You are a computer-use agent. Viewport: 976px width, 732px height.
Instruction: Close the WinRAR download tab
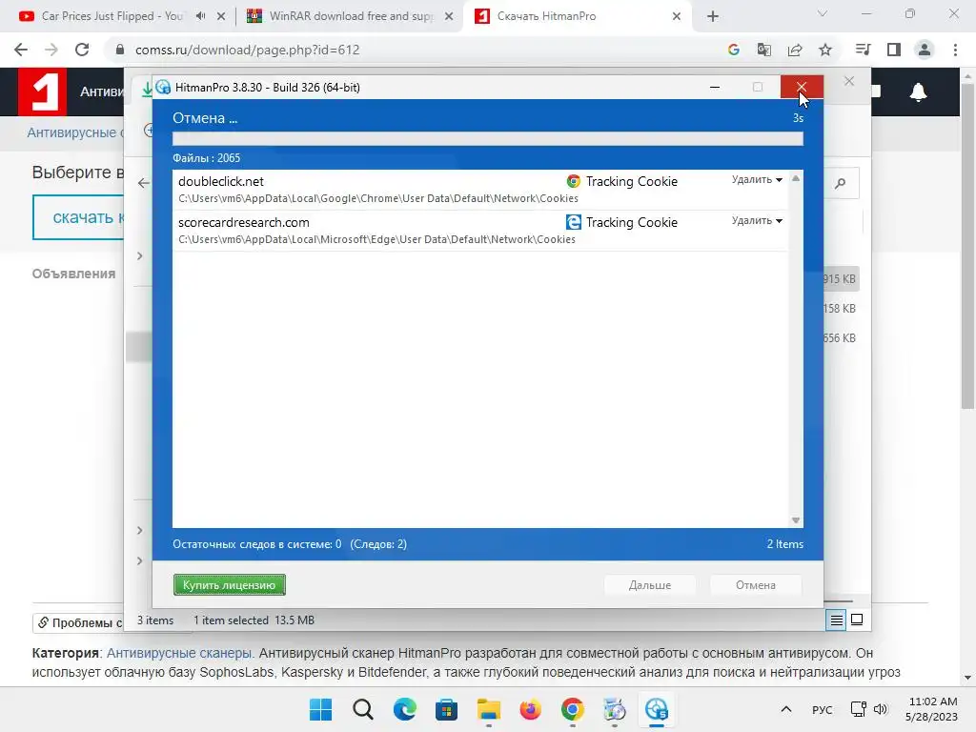449,16
